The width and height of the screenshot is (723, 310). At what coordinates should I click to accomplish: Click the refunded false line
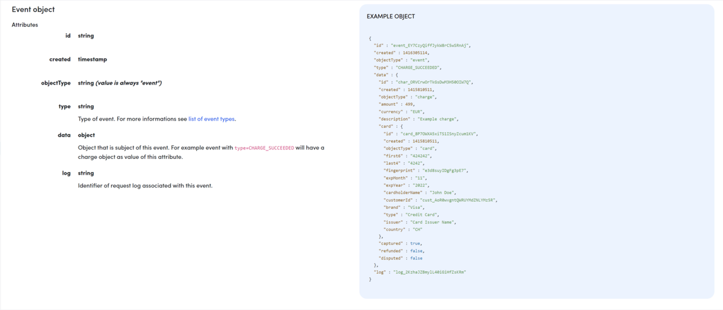tap(401, 251)
